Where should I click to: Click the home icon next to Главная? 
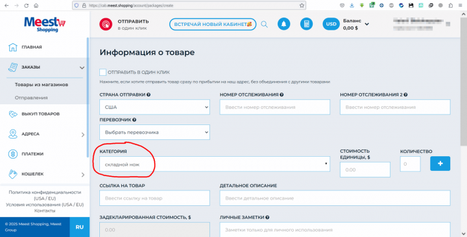pos(13,47)
